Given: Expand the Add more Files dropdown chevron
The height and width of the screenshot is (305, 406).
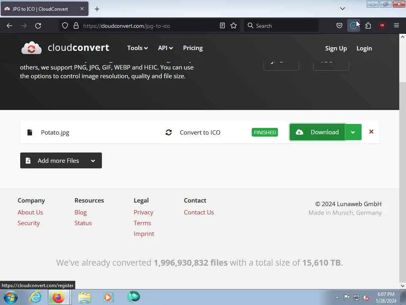Looking at the screenshot, I should click(93, 160).
